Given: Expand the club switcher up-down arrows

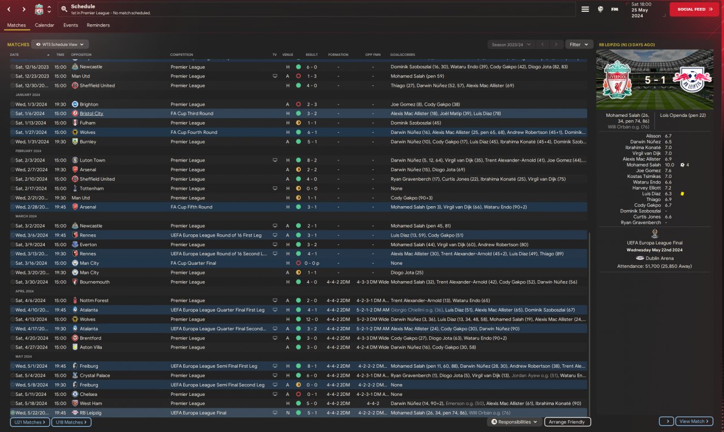Looking at the screenshot, I should (x=49, y=10).
